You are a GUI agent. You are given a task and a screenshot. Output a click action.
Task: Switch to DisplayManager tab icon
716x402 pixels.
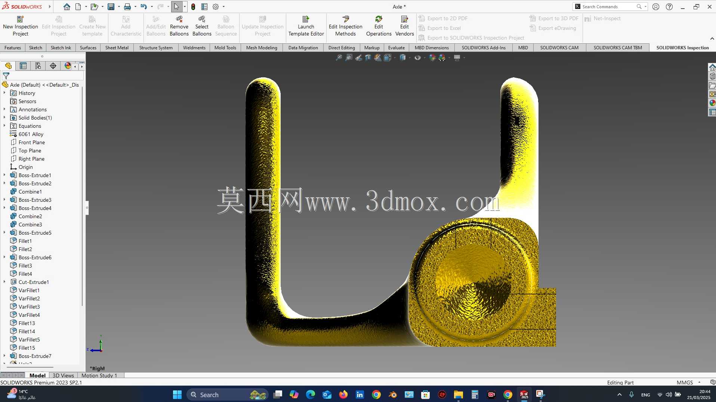click(x=68, y=66)
